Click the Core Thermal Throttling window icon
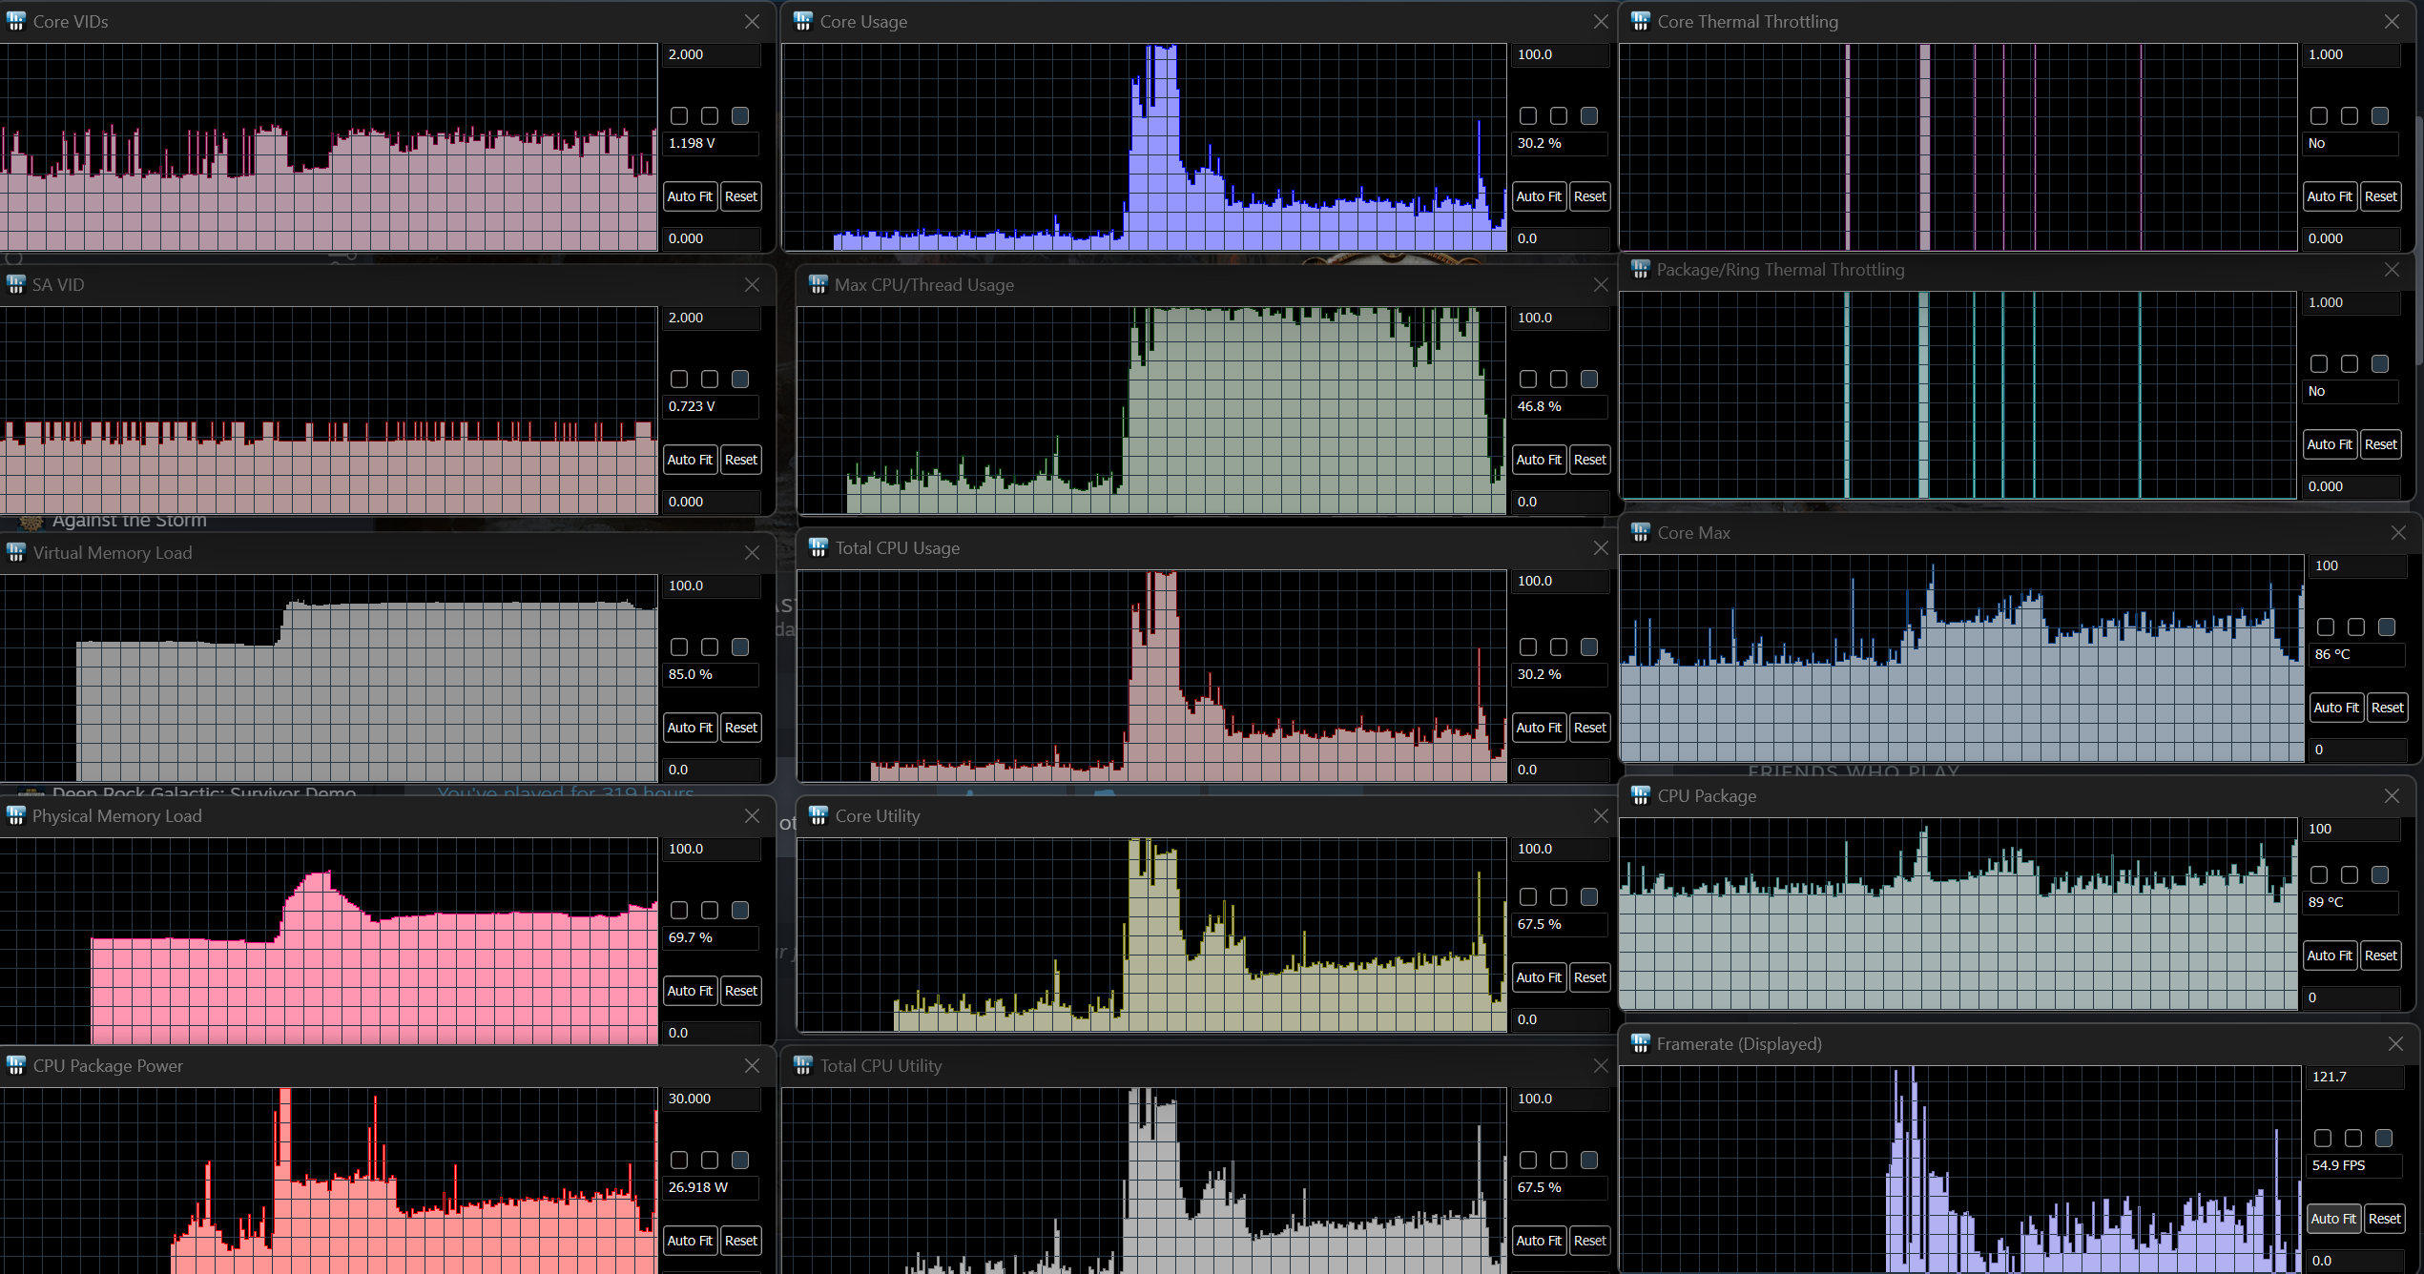The width and height of the screenshot is (2424, 1274). click(1641, 21)
